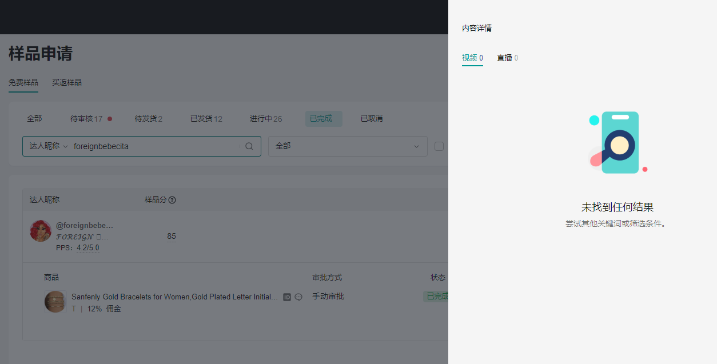Open the chat bubble icon next to the product

tap(298, 297)
